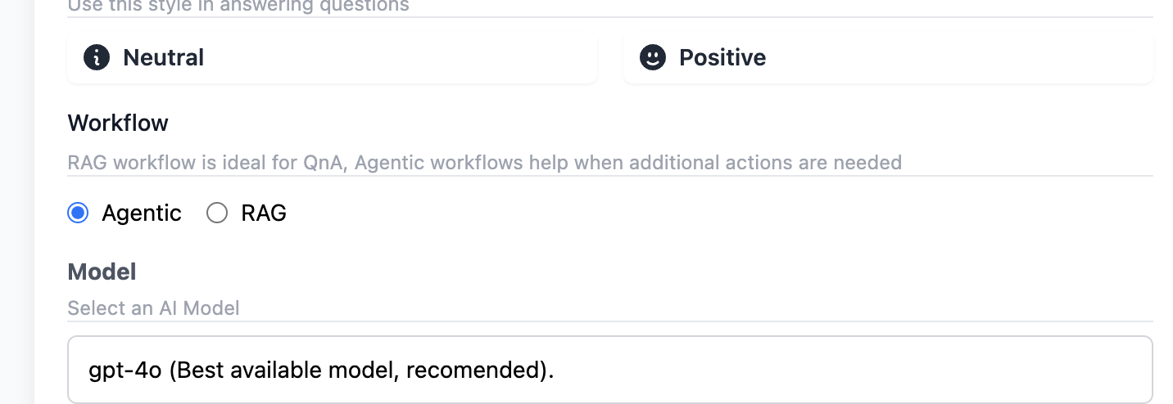Choose the Positive answer style card

[887, 58]
